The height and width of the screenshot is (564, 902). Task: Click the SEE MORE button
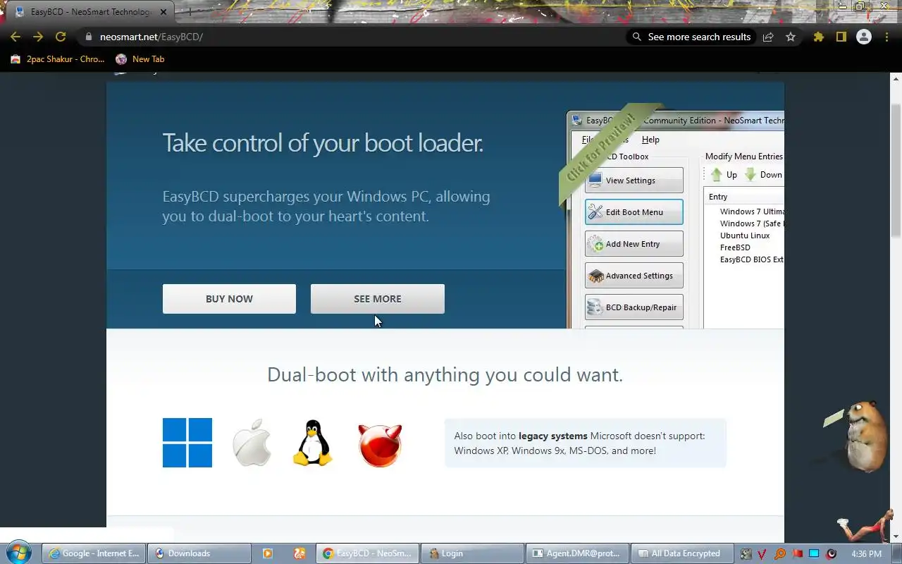378,299
